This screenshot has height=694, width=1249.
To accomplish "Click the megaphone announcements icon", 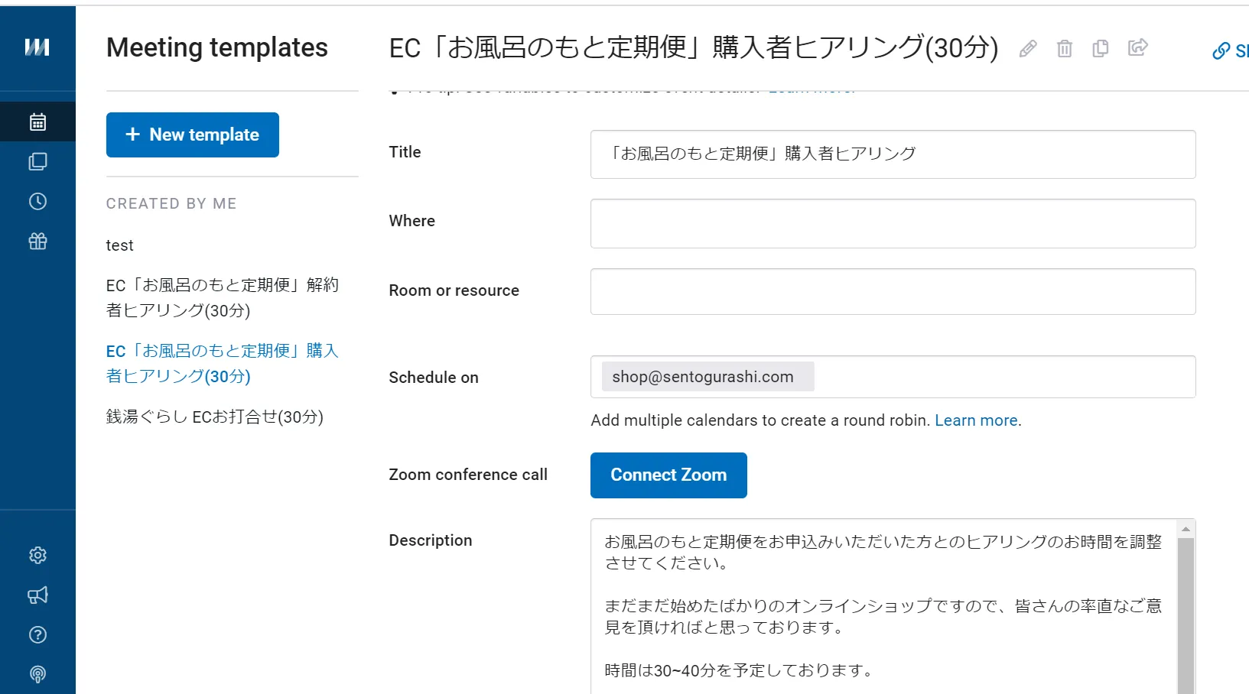I will [37, 595].
